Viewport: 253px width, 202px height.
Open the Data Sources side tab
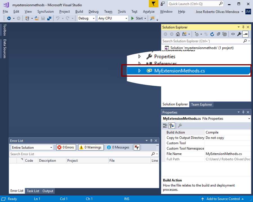click(5, 49)
